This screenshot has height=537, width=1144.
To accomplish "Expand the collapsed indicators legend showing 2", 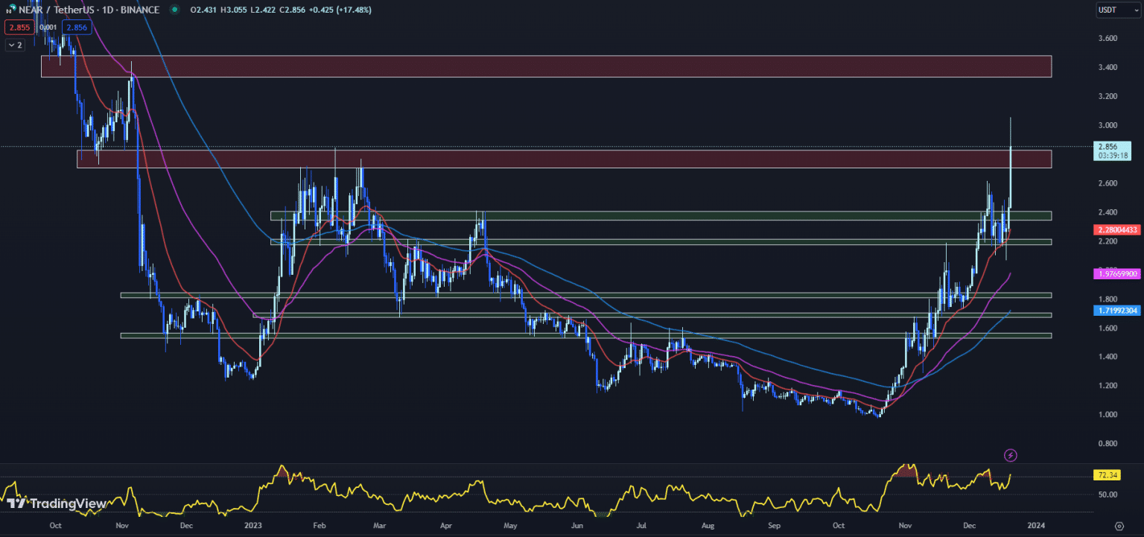I will click(15, 45).
